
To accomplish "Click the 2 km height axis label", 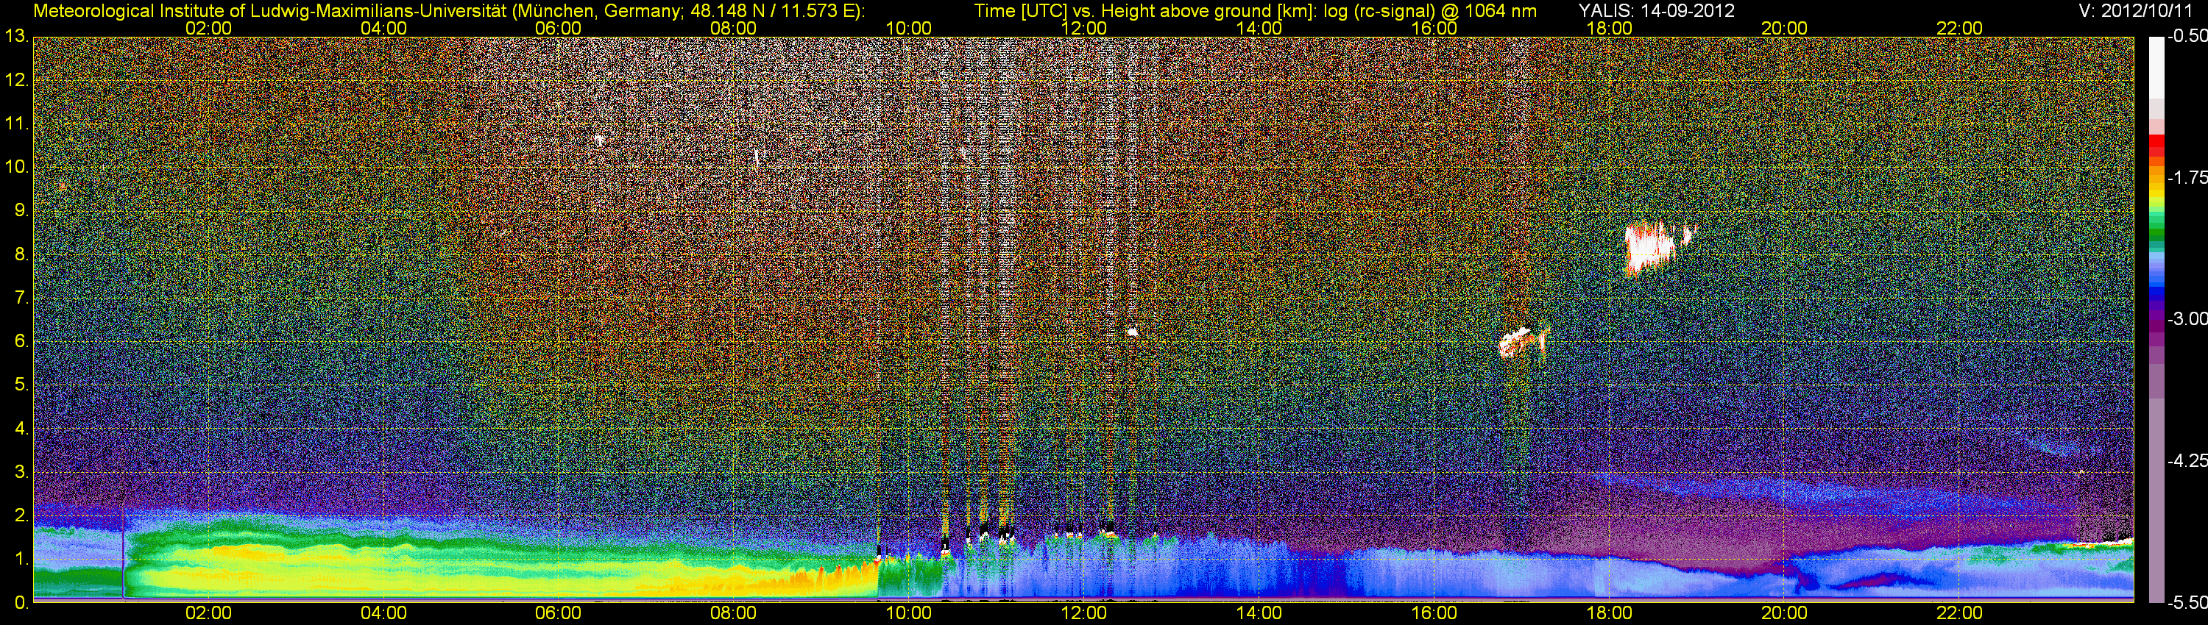I will pyautogui.click(x=21, y=515).
